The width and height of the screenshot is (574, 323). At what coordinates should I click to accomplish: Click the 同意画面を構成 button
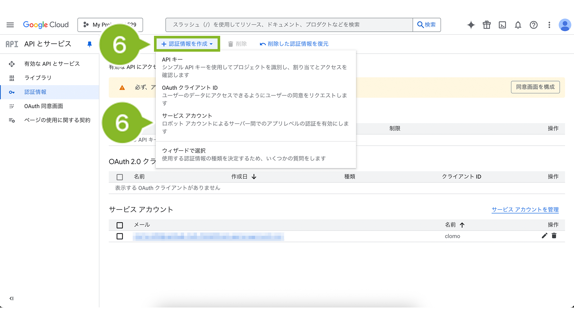coord(535,87)
